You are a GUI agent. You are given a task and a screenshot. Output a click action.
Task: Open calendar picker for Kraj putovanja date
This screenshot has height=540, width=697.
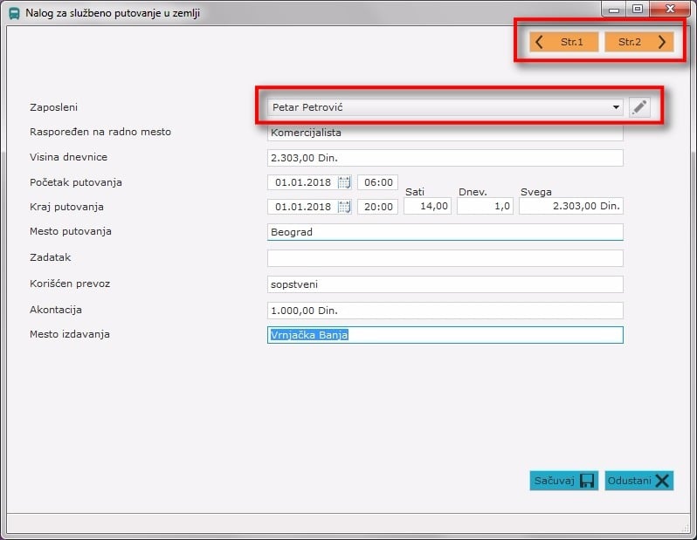(344, 207)
